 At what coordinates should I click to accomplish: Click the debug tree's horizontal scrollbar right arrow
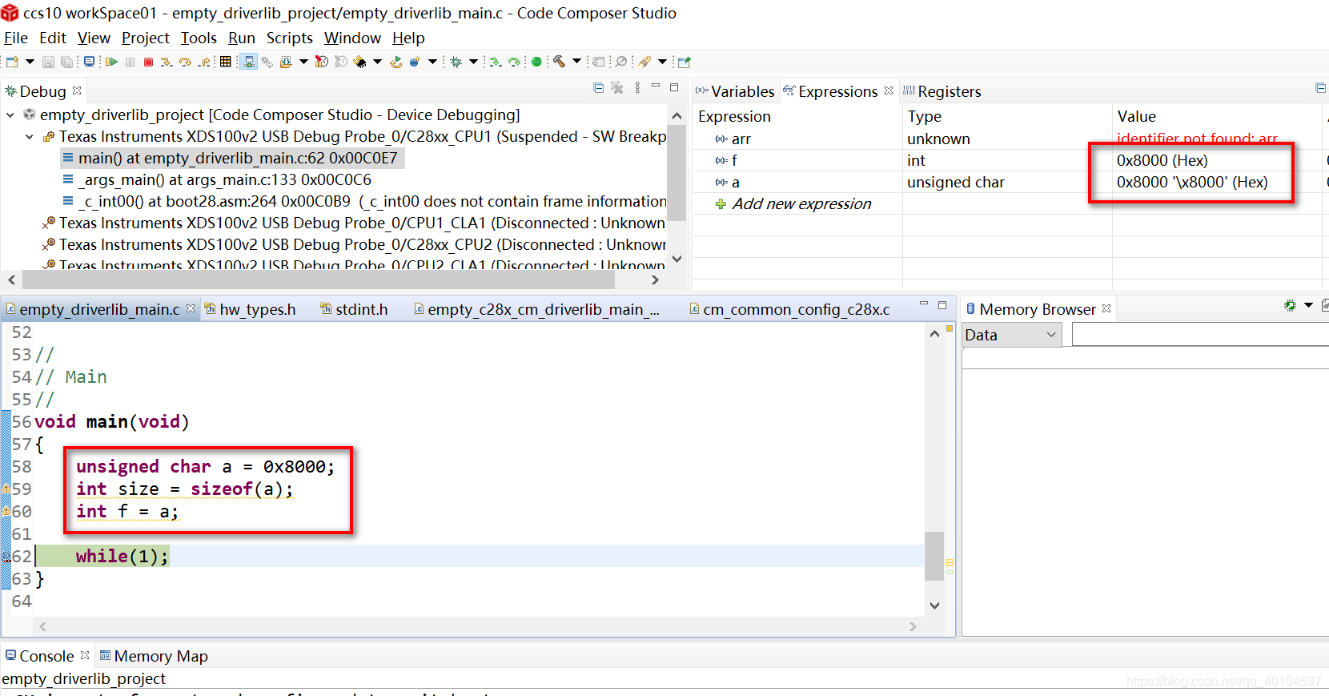point(655,280)
